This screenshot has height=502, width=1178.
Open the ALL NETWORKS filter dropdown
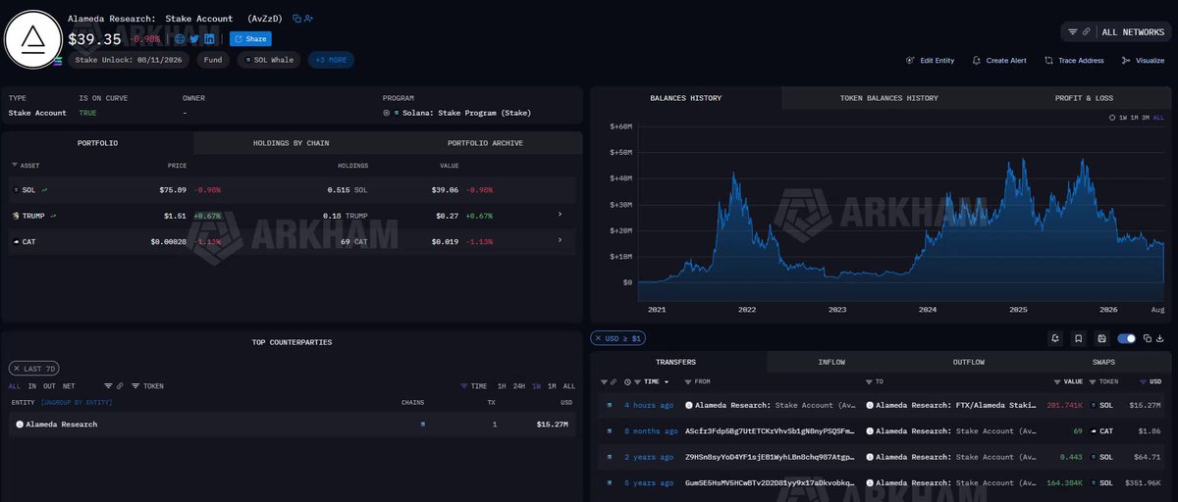pyautogui.click(x=1115, y=32)
